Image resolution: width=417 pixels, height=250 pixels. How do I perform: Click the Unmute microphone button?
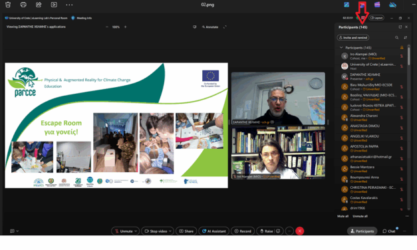click(x=124, y=231)
